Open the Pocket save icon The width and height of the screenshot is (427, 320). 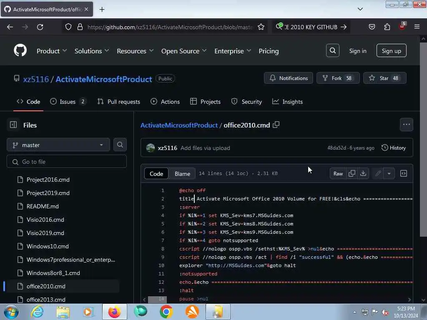372,27
